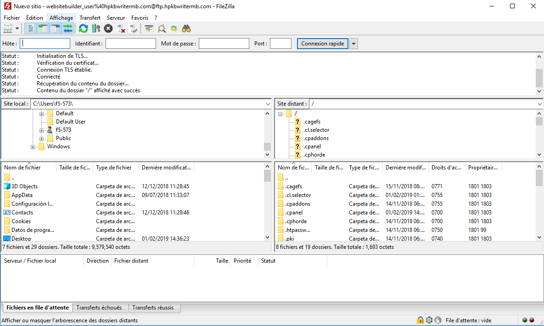
Task: Select Default User in local tree
Action: tap(70, 122)
